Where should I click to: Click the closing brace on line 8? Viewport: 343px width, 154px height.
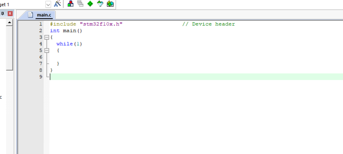click(51, 70)
